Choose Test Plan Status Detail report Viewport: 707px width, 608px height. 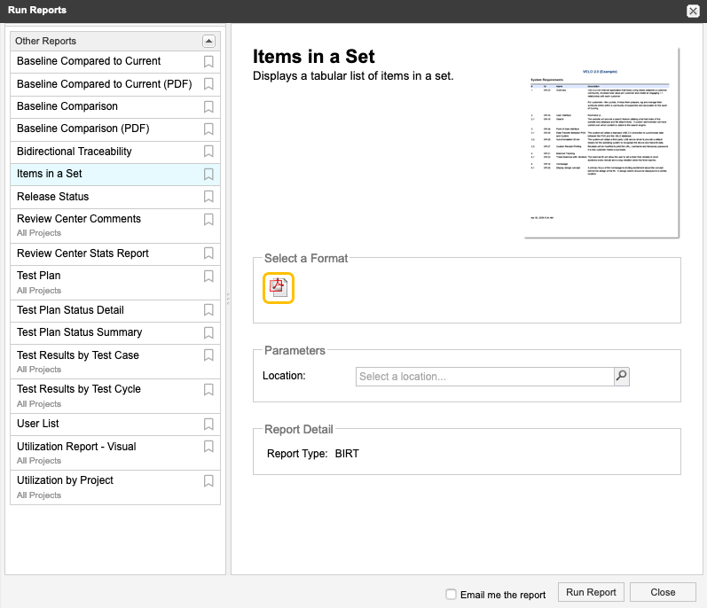coord(115,311)
